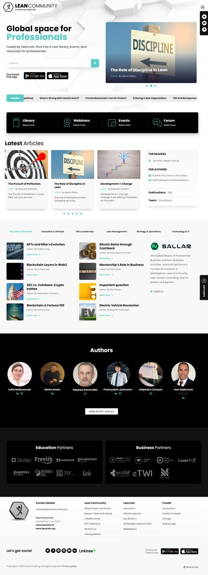Open the Events calendar icon

(x=112, y=123)
